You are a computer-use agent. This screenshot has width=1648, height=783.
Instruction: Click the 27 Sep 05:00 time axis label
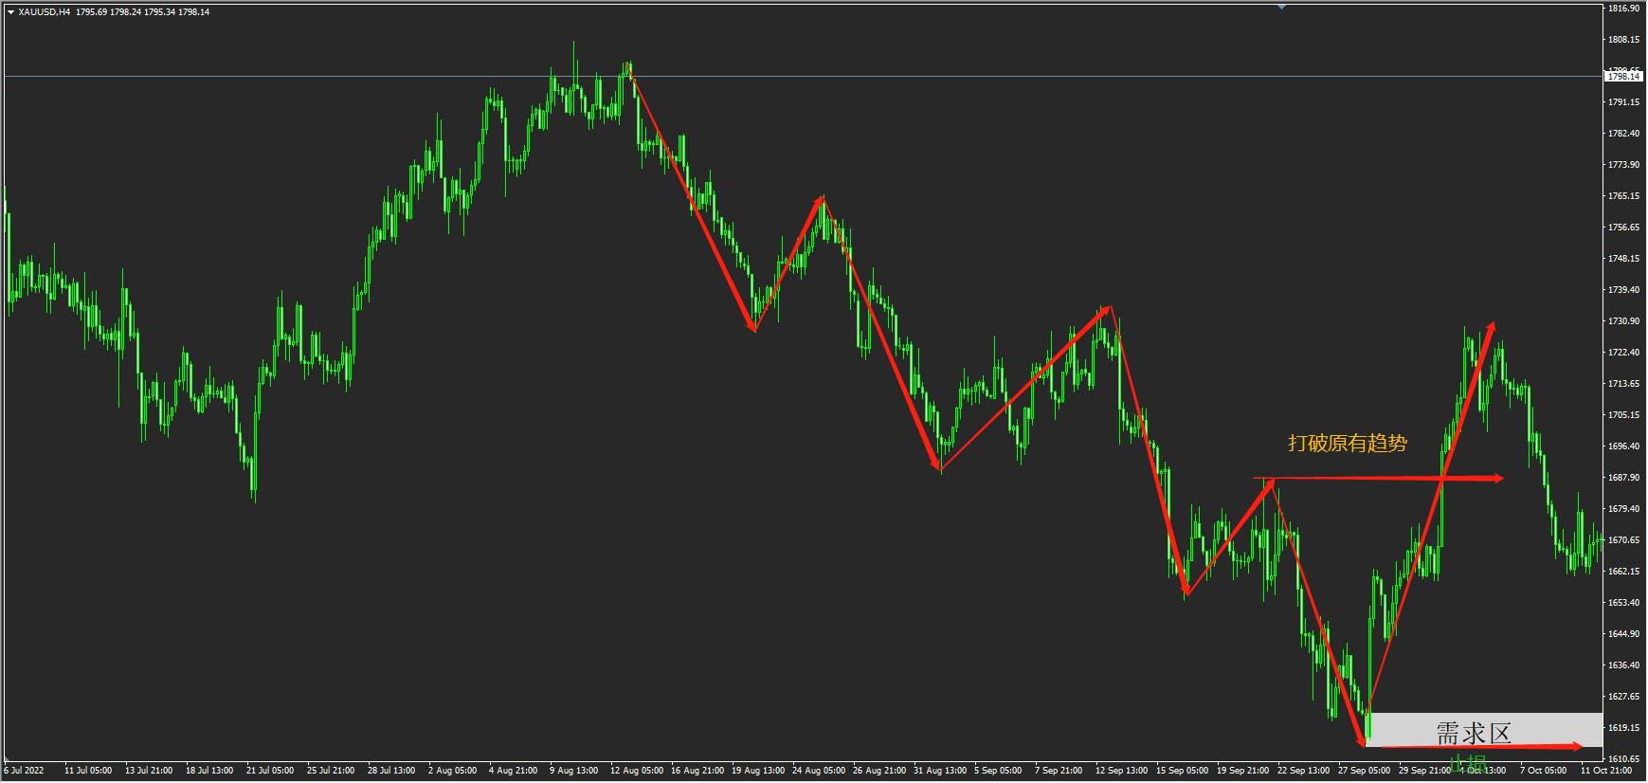[1365, 772]
